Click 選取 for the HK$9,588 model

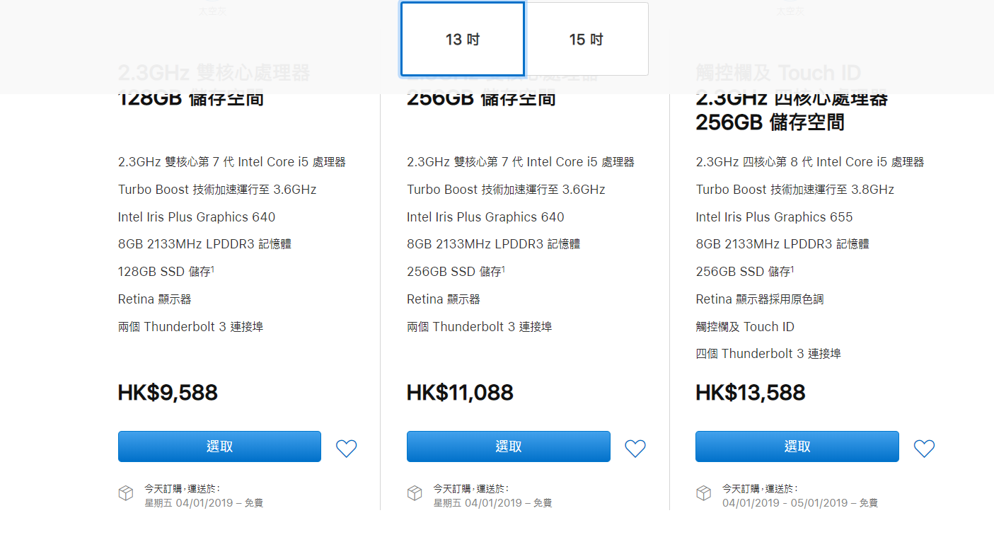(x=219, y=446)
